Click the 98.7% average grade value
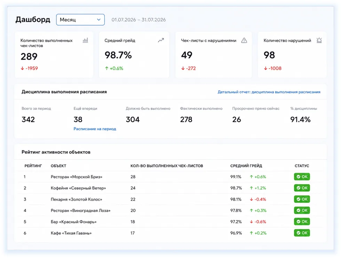 [118, 55]
